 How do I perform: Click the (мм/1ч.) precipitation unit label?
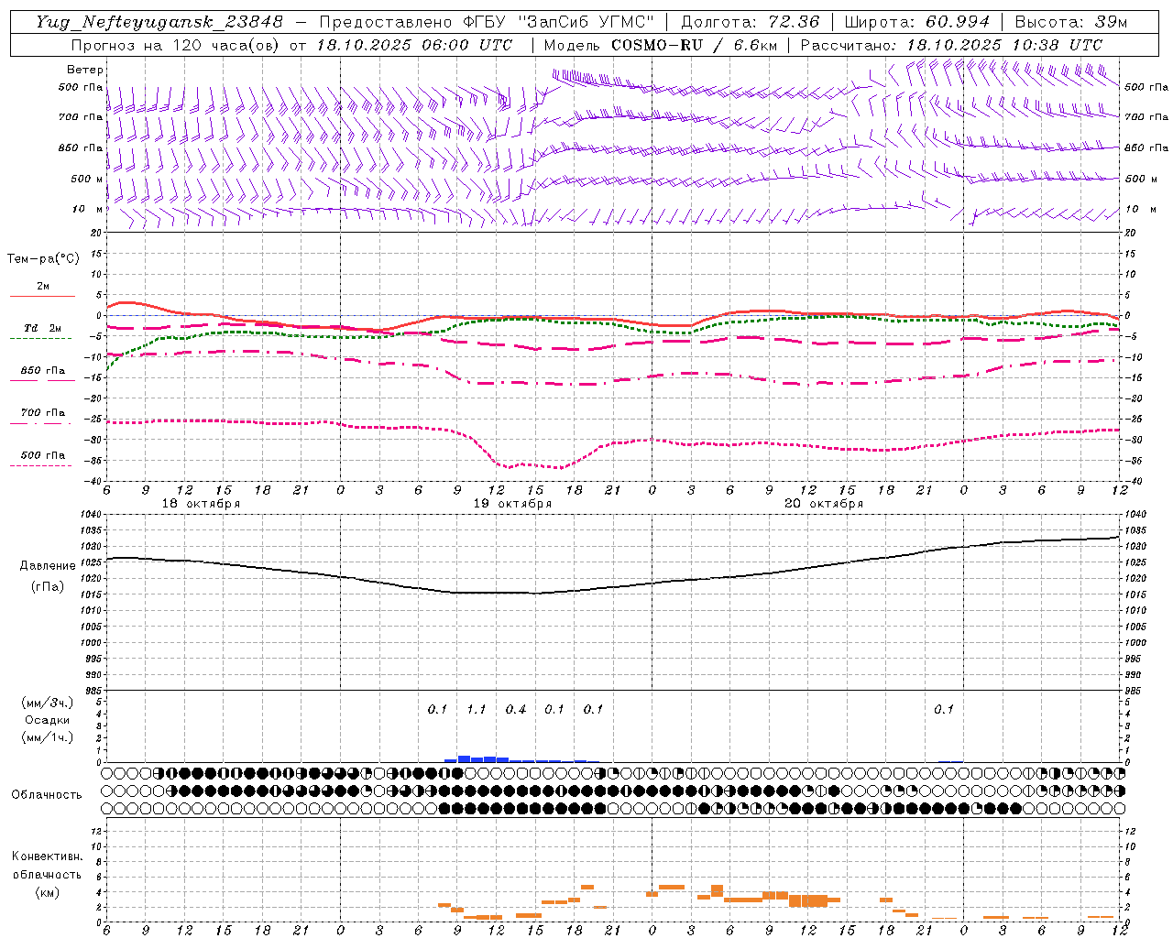point(48,737)
